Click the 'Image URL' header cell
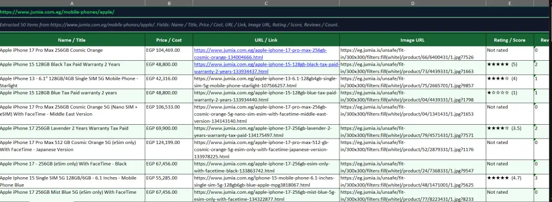Image resolution: width=552 pixels, height=202 pixels. point(412,40)
